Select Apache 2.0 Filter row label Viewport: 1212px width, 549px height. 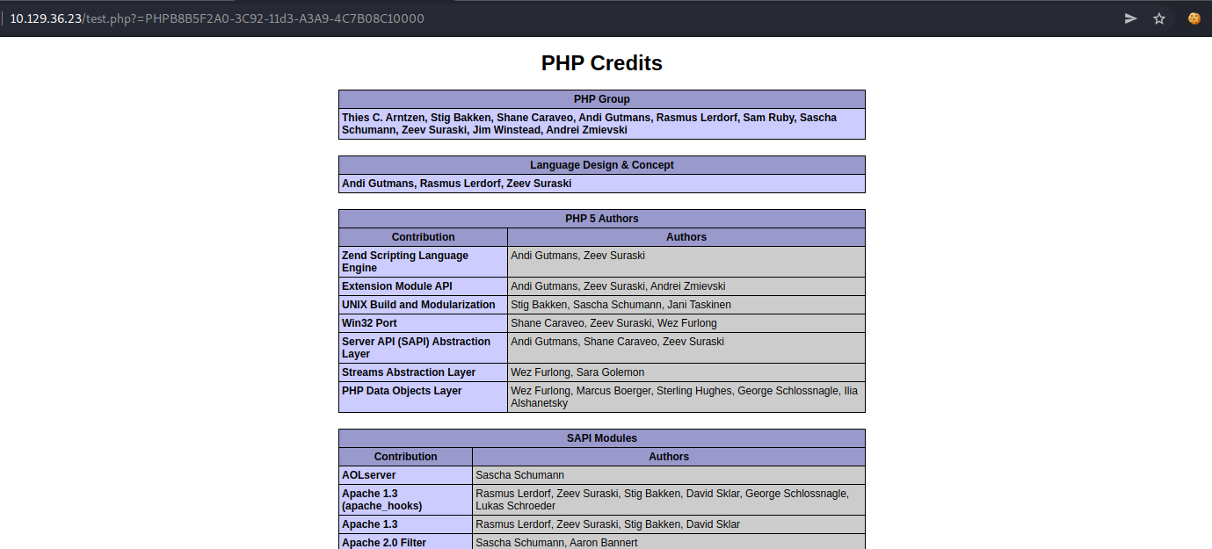pos(405,543)
